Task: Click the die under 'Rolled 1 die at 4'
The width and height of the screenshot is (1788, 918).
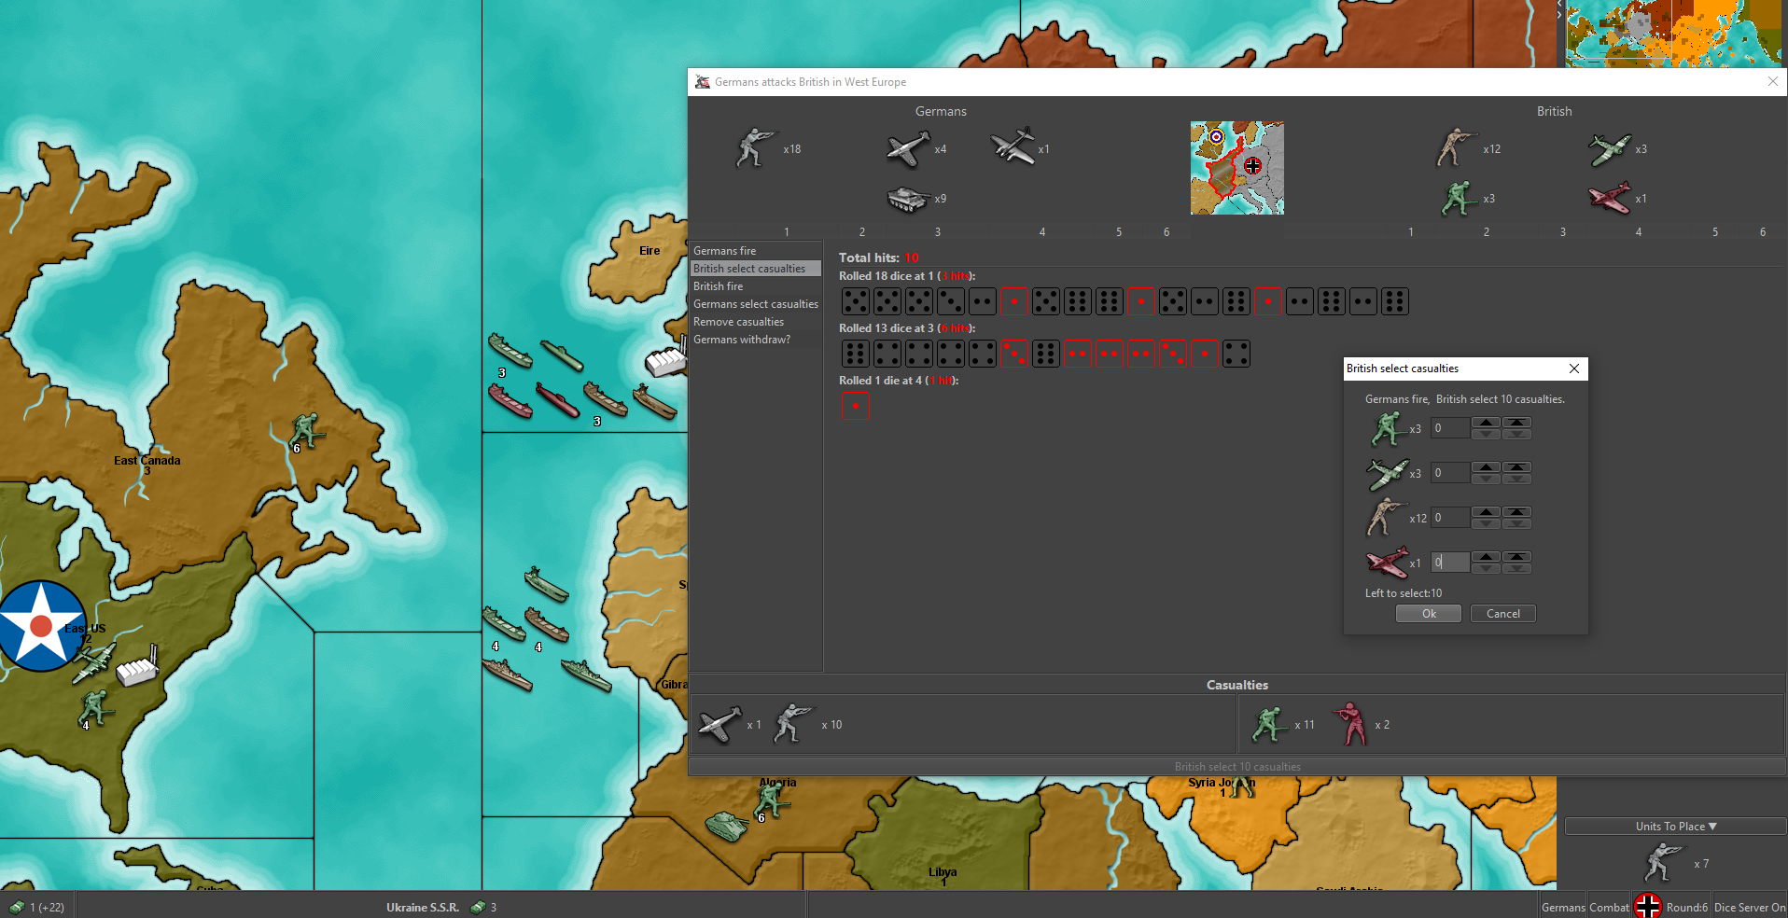Action: (x=855, y=406)
